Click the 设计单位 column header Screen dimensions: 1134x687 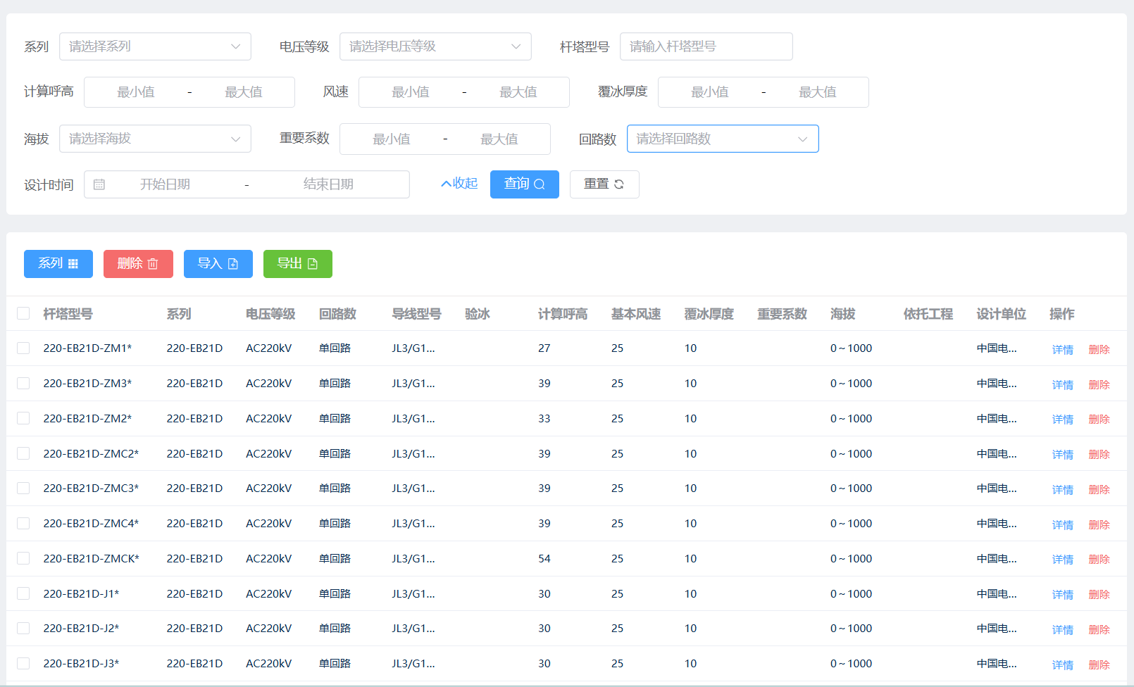coord(1002,314)
